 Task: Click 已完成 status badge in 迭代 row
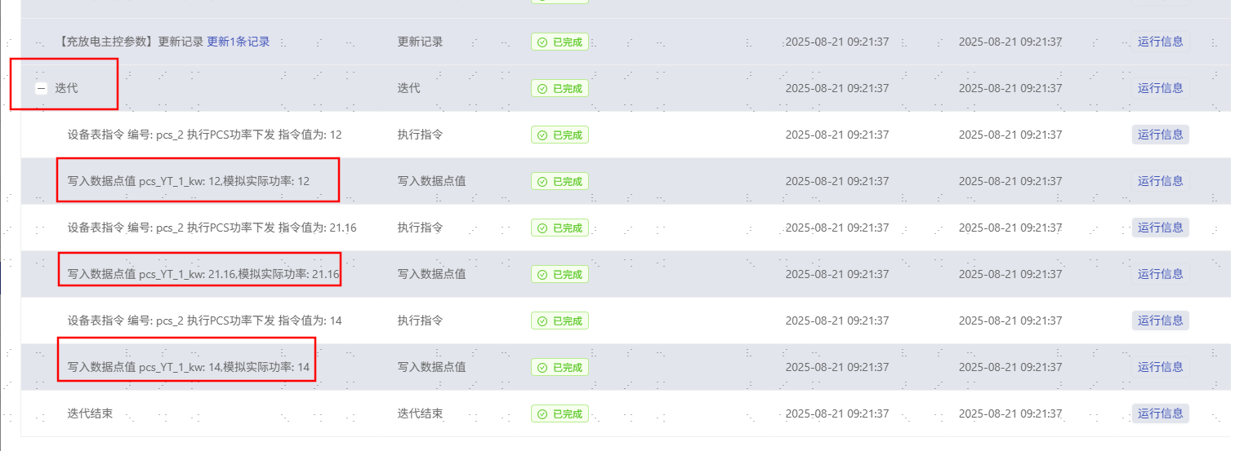pyautogui.click(x=560, y=88)
